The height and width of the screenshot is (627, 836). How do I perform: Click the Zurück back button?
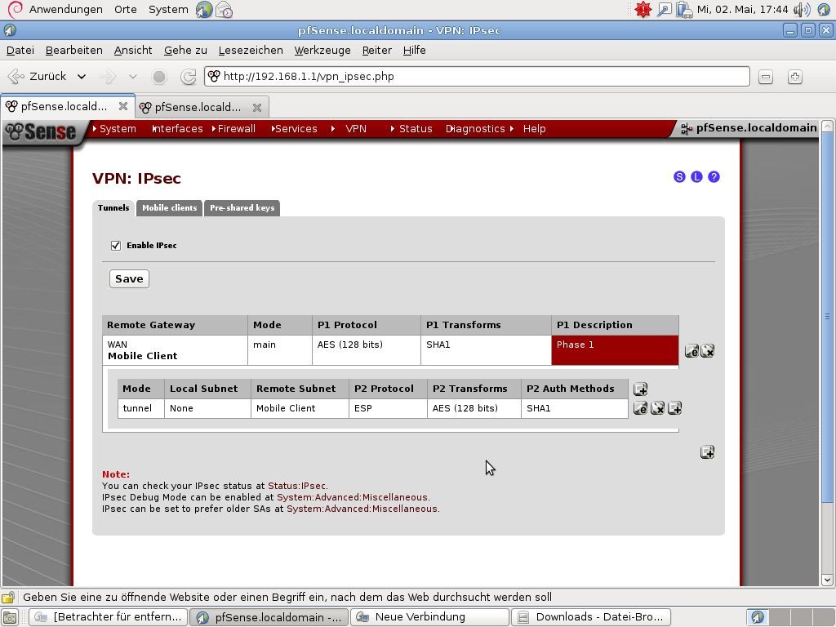click(x=38, y=77)
